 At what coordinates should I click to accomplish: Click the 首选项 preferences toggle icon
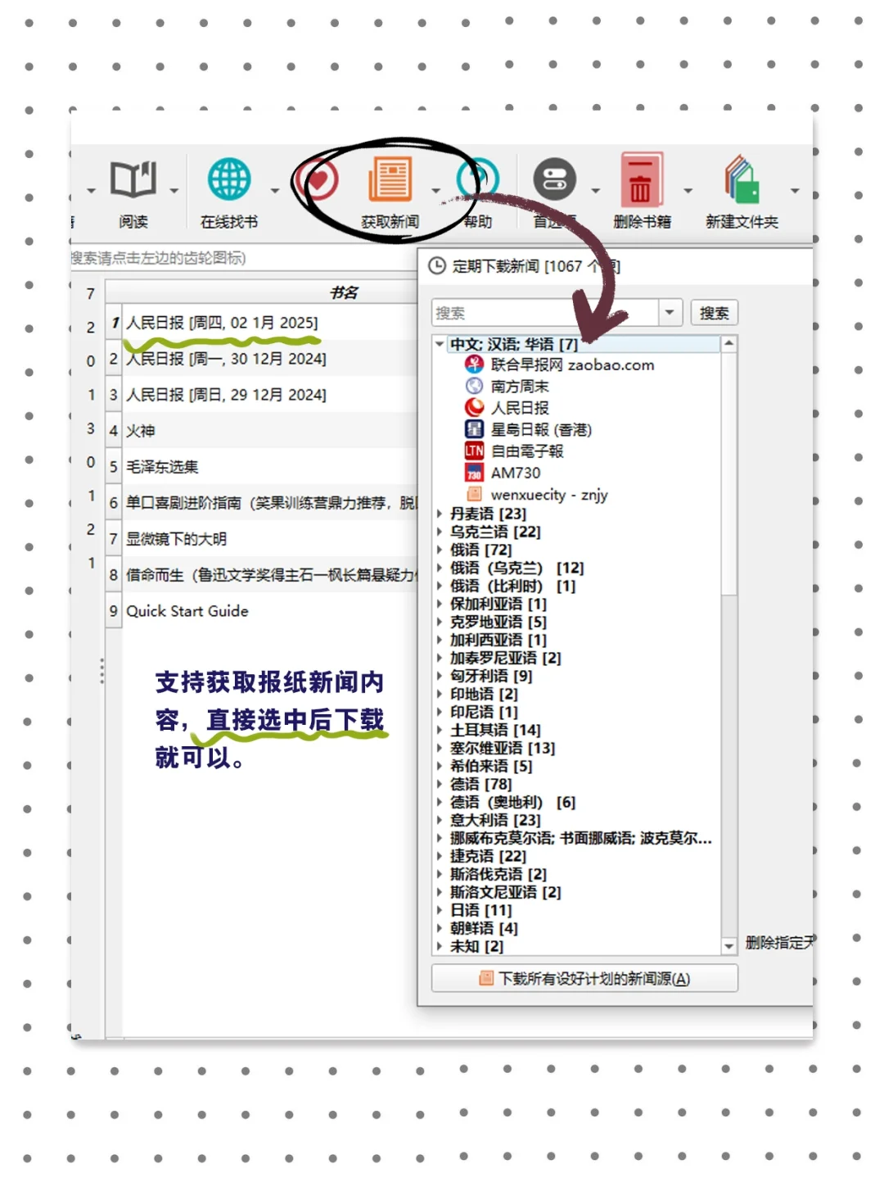tap(555, 179)
